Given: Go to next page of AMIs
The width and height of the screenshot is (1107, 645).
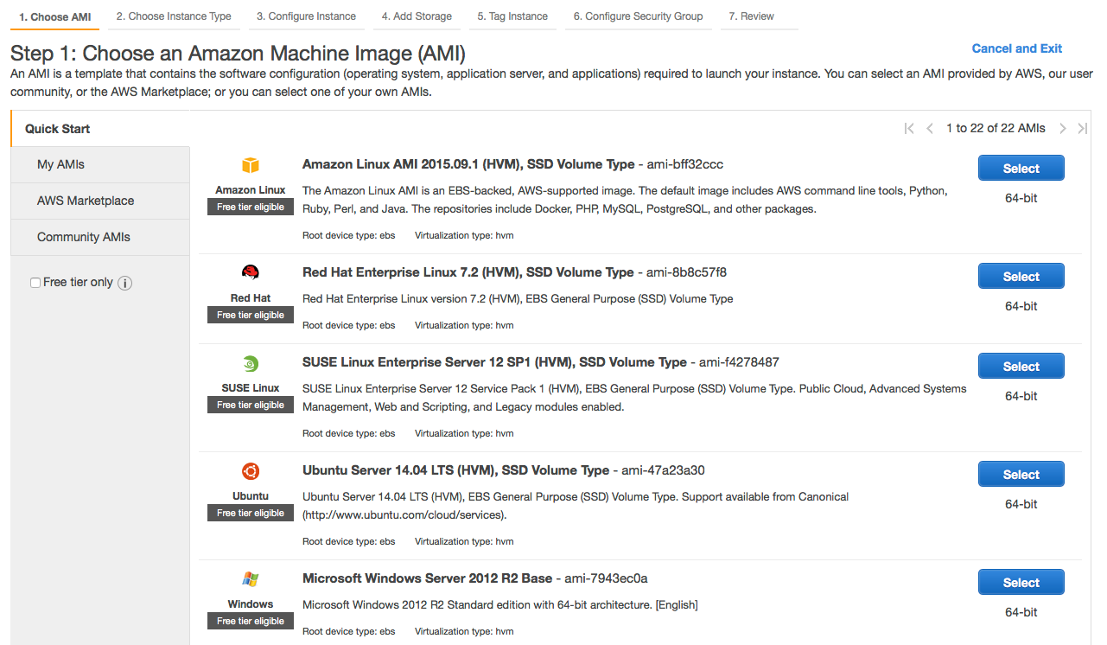Looking at the screenshot, I should click(1063, 129).
